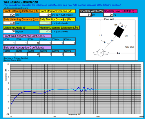Click Side Wall 125Hz absorption cell
Viewport: 145px width, 119px height.
(x=9, y=54)
